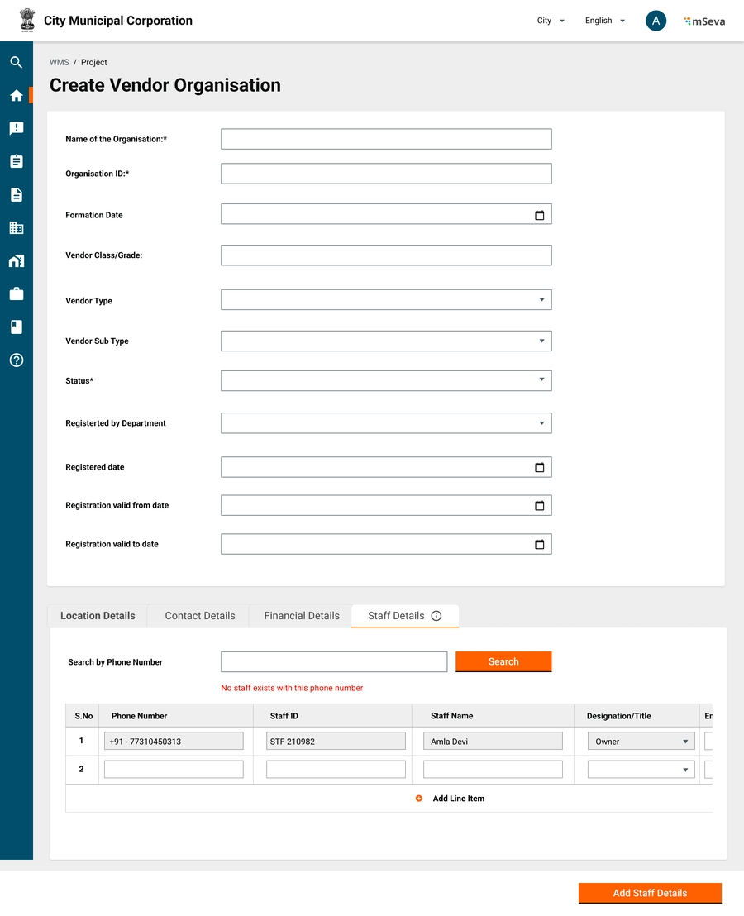Click the Add Staff Details button
Image resolution: width=744 pixels, height=916 pixels.
point(650,893)
